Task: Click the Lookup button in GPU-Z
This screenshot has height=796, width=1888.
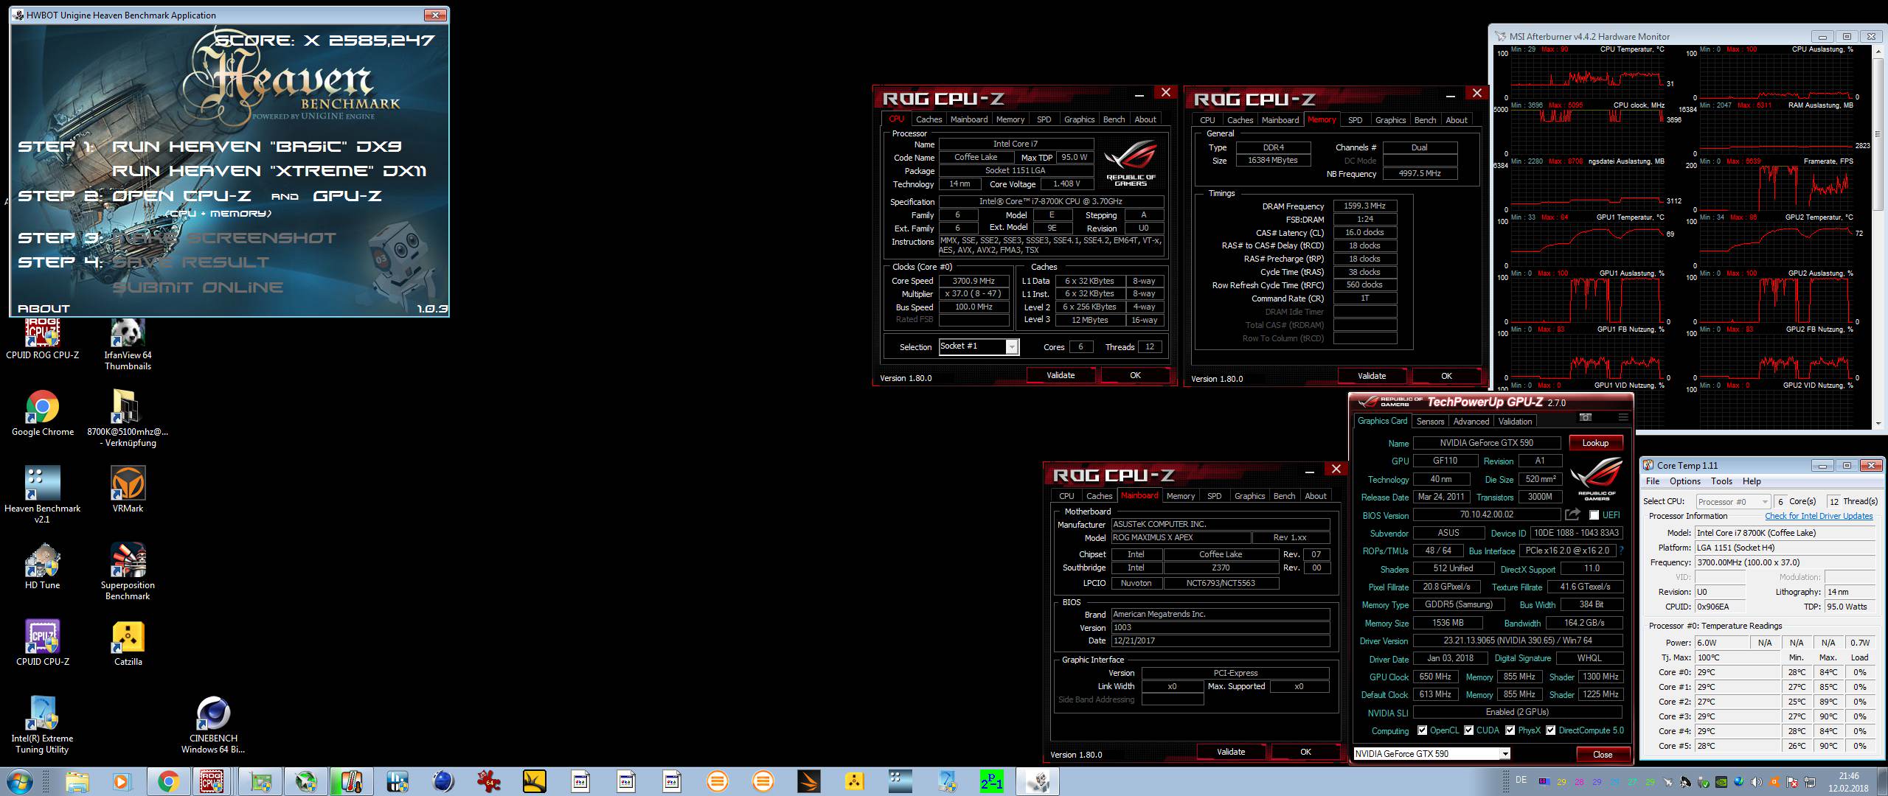Action: (1594, 443)
